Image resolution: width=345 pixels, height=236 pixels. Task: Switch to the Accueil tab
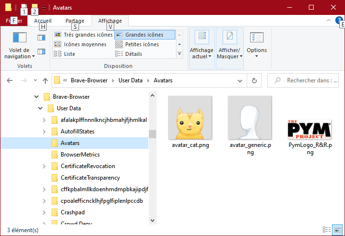pos(43,21)
